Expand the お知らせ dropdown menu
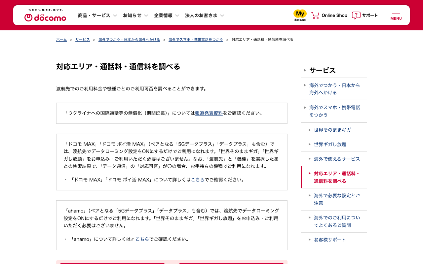Image resolution: width=423 pixels, height=264 pixels. click(x=136, y=16)
